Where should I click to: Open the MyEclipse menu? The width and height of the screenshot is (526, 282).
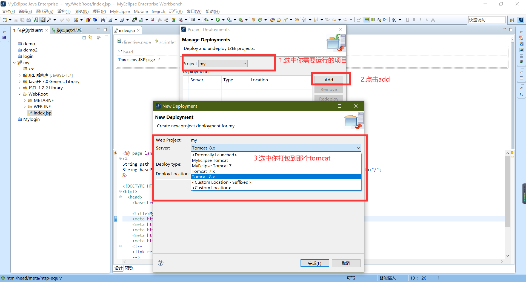(x=120, y=11)
